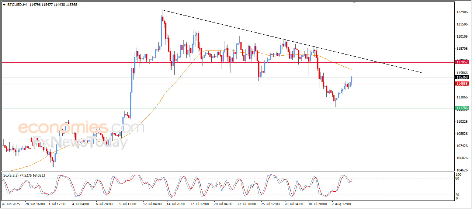The width and height of the screenshot is (472, 209).
Task: Click the 6 Jul 20:00 time label
Action: (x=104, y=204)
